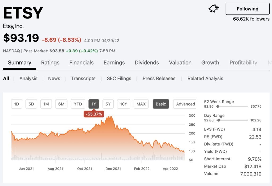Switch to Advanced chart mode

pos(185,104)
